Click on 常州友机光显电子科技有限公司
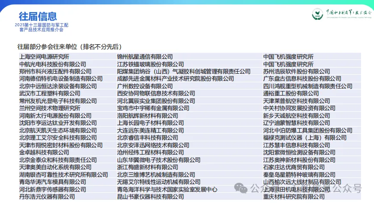 58,101
